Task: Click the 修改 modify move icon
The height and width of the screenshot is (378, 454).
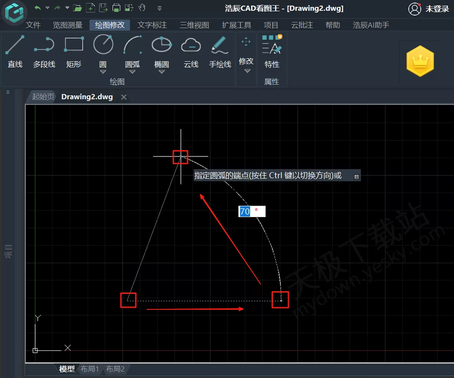Action: [x=246, y=42]
